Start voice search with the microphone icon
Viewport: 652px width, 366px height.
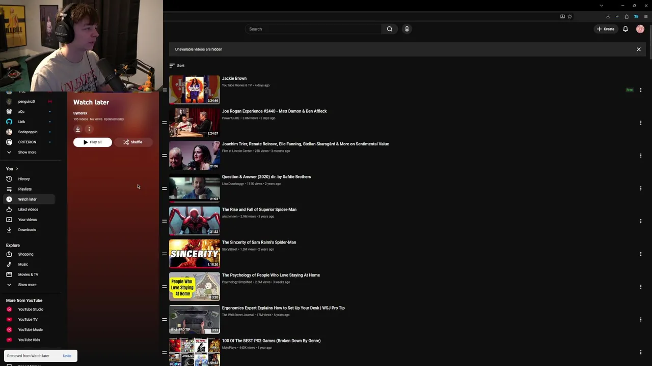[x=406, y=29]
